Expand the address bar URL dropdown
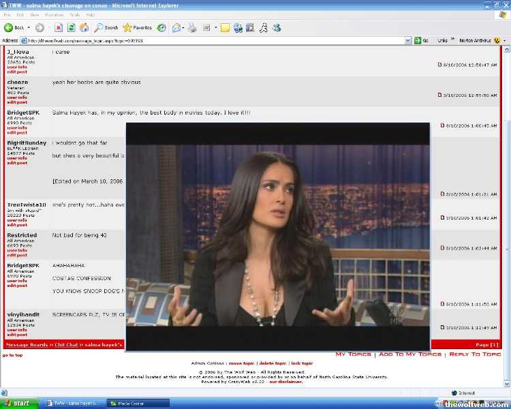511x409 pixels. tap(409, 40)
